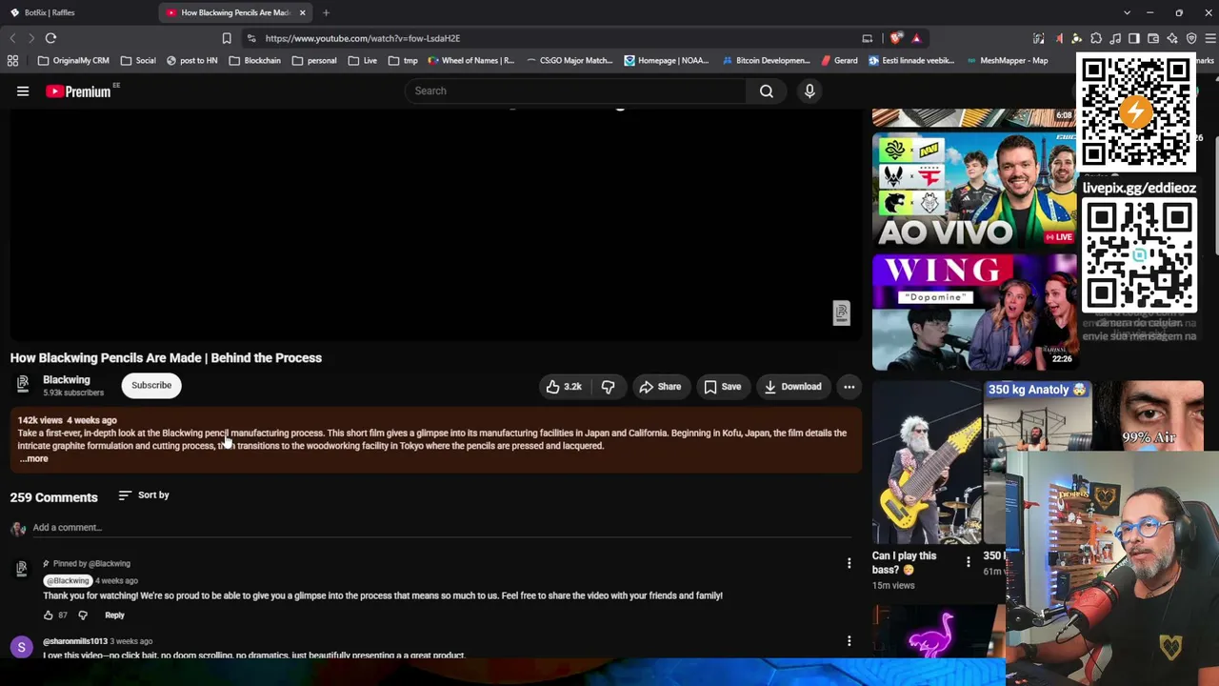The height and width of the screenshot is (686, 1219).
Task: Open a new browser tab
Action: click(x=326, y=12)
